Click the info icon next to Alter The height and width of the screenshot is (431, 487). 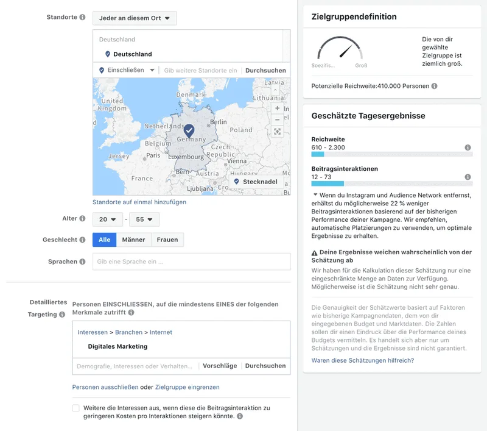click(x=82, y=218)
